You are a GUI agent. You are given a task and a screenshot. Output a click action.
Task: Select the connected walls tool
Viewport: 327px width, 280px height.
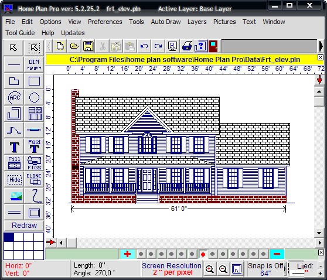pos(13,114)
